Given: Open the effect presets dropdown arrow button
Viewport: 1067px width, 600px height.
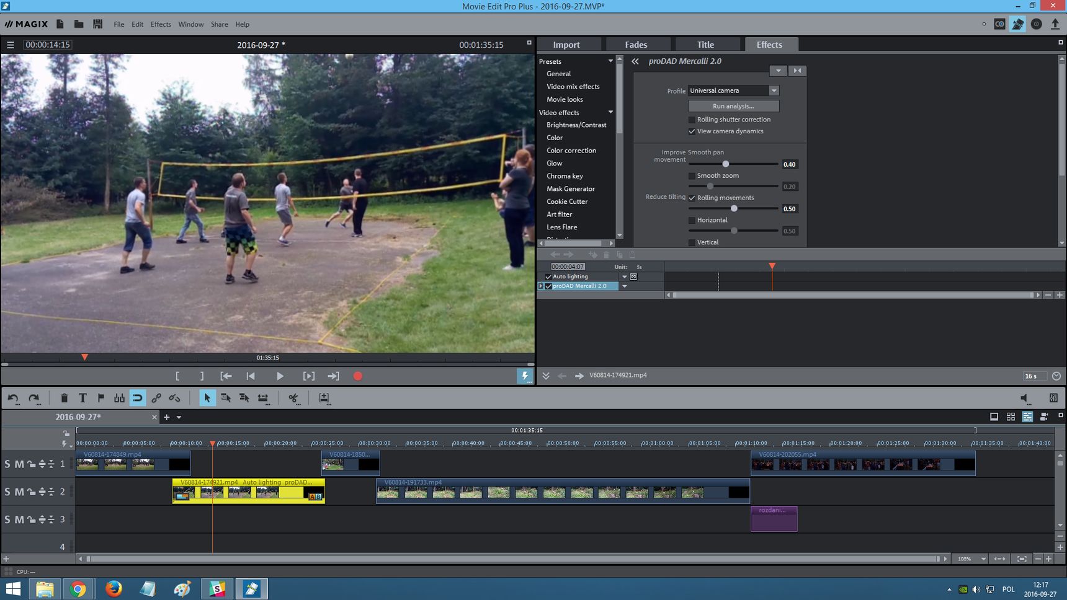Looking at the screenshot, I should [778, 71].
